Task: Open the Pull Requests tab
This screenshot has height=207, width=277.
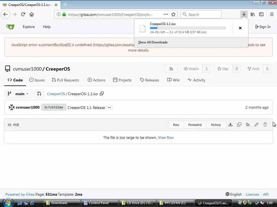Action: 65,80
